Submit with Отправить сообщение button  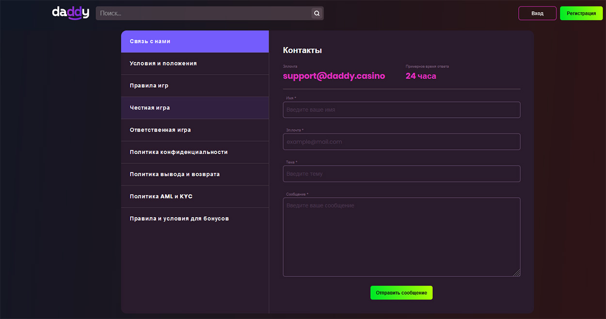(401, 293)
